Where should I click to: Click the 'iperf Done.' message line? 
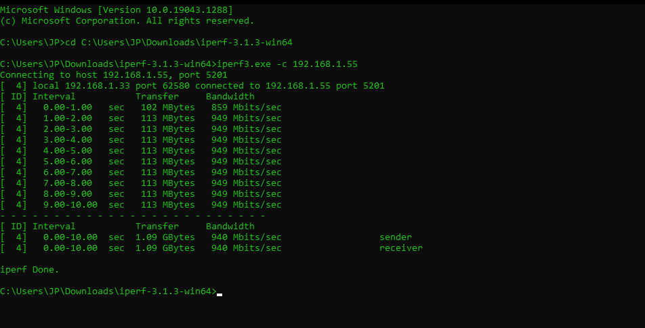(30, 270)
